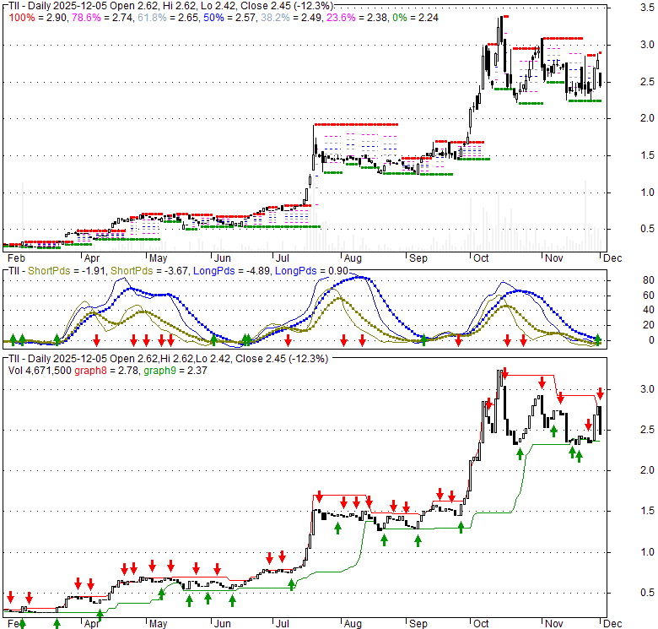Click the 1.5 price label on bottom chart axis
The height and width of the screenshot is (629, 658).
647,511
